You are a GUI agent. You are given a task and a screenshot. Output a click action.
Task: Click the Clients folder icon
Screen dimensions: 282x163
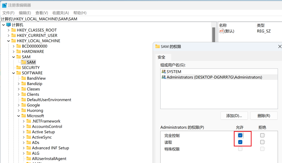pyautogui.click(x=24, y=94)
